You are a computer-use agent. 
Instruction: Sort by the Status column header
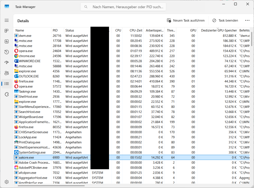77,30
